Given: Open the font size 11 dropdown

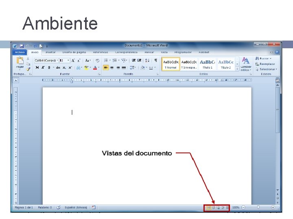Looking at the screenshot, I should pyautogui.click(x=68, y=60).
